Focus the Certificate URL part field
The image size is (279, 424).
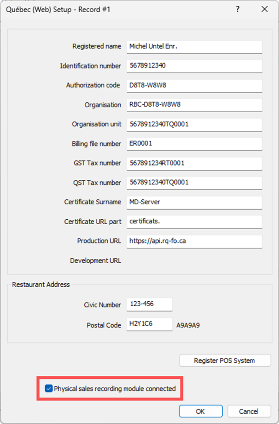[194, 222]
